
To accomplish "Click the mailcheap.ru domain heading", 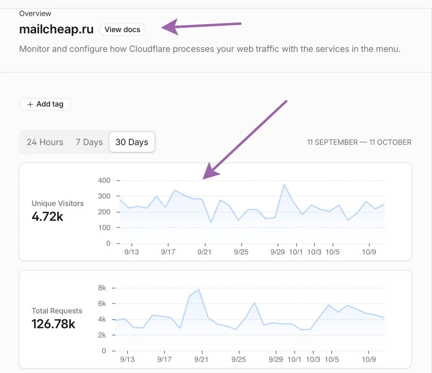I will 56,29.
